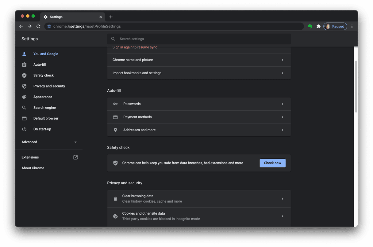Open Cookies and other site data chevron
The height and width of the screenshot is (247, 373).
(x=283, y=216)
